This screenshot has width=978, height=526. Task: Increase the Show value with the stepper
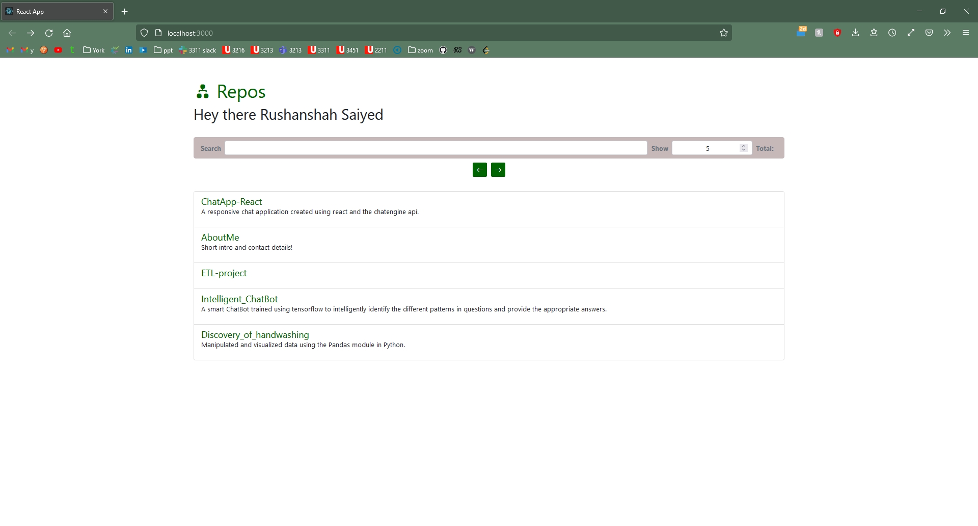743,145
